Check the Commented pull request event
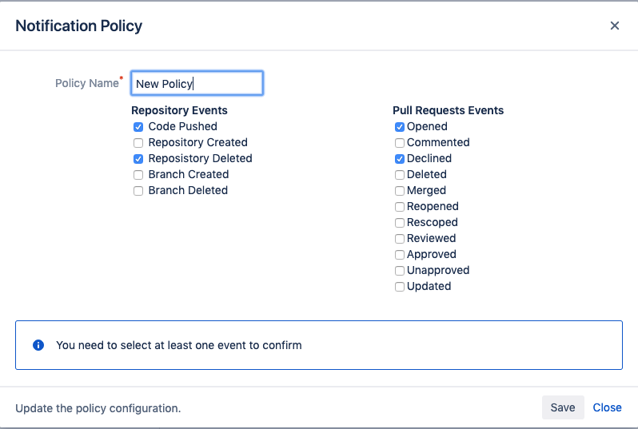Viewport: 638px width, 429px height. pos(400,143)
